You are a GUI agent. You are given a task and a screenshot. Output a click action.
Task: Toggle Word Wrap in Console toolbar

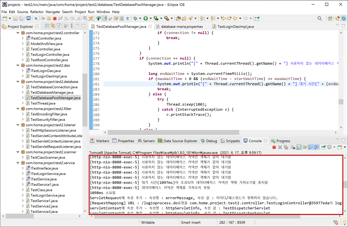point(305,147)
